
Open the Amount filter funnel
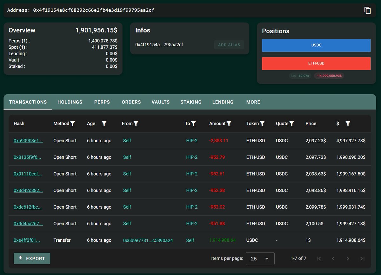tap(229, 124)
